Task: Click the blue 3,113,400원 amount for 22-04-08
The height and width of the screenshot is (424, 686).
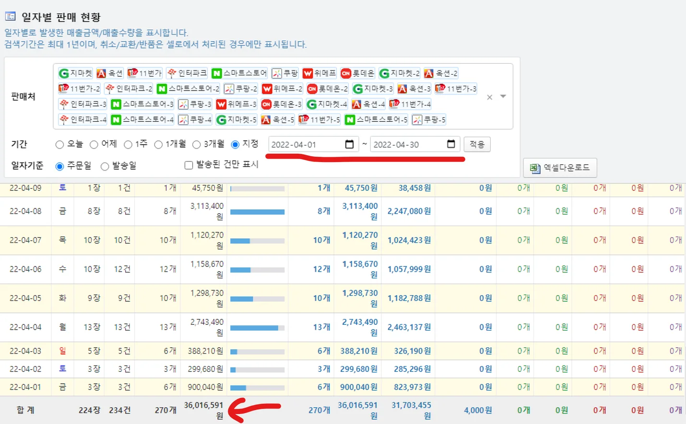Action: [360, 211]
